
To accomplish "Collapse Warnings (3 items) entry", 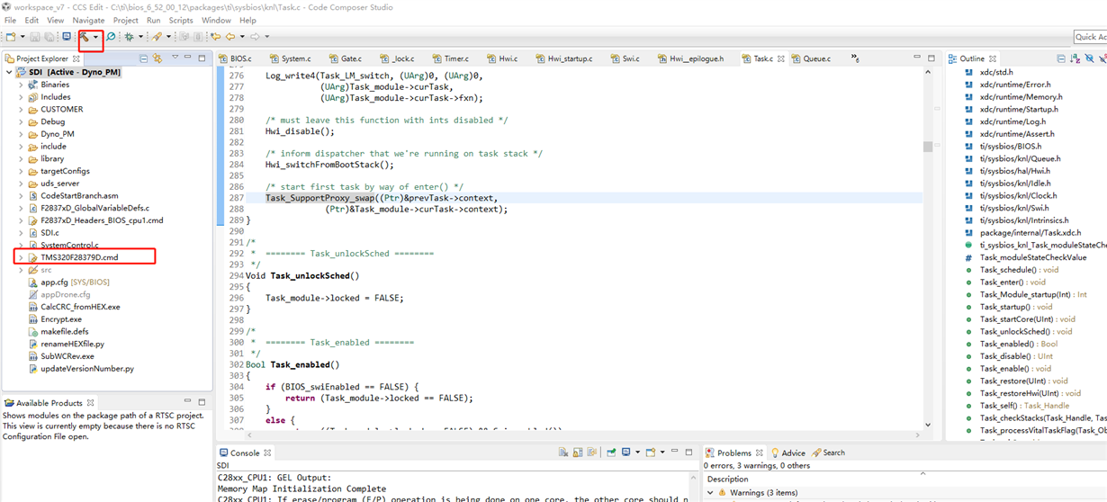I will (710, 492).
